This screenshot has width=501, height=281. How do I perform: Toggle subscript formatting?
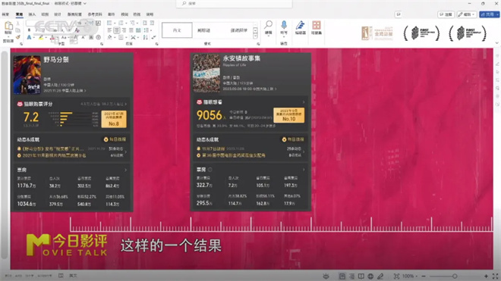click(62, 30)
